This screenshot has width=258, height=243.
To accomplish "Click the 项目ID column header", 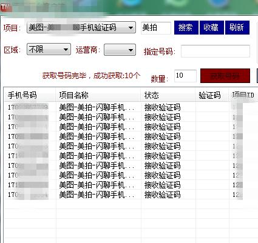I will (x=243, y=95).
